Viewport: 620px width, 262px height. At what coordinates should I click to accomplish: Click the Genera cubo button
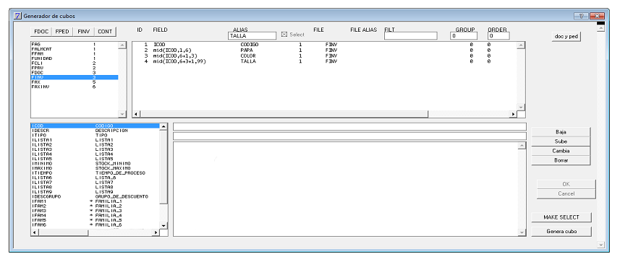pyautogui.click(x=561, y=232)
